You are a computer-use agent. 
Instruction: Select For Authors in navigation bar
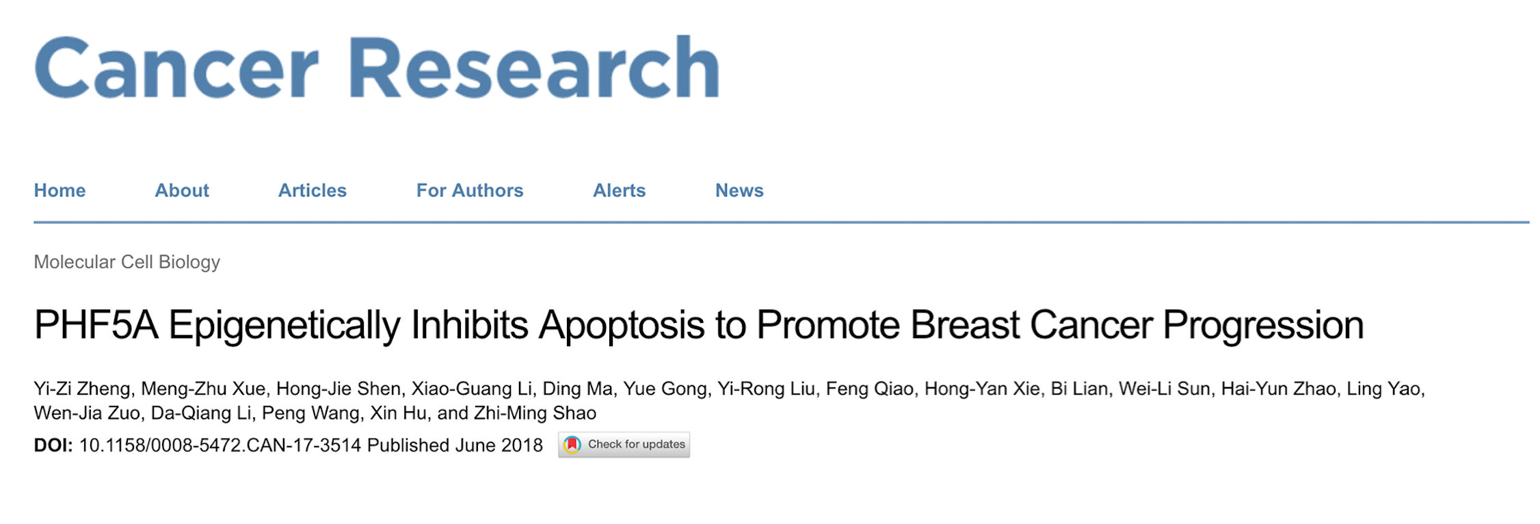click(x=470, y=190)
